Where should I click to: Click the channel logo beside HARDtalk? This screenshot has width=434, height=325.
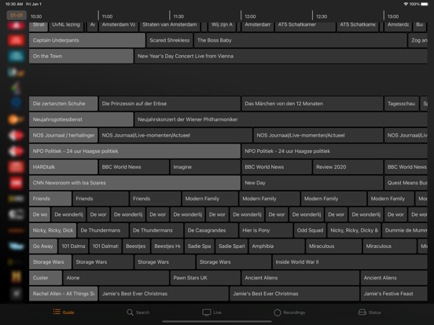click(16, 167)
